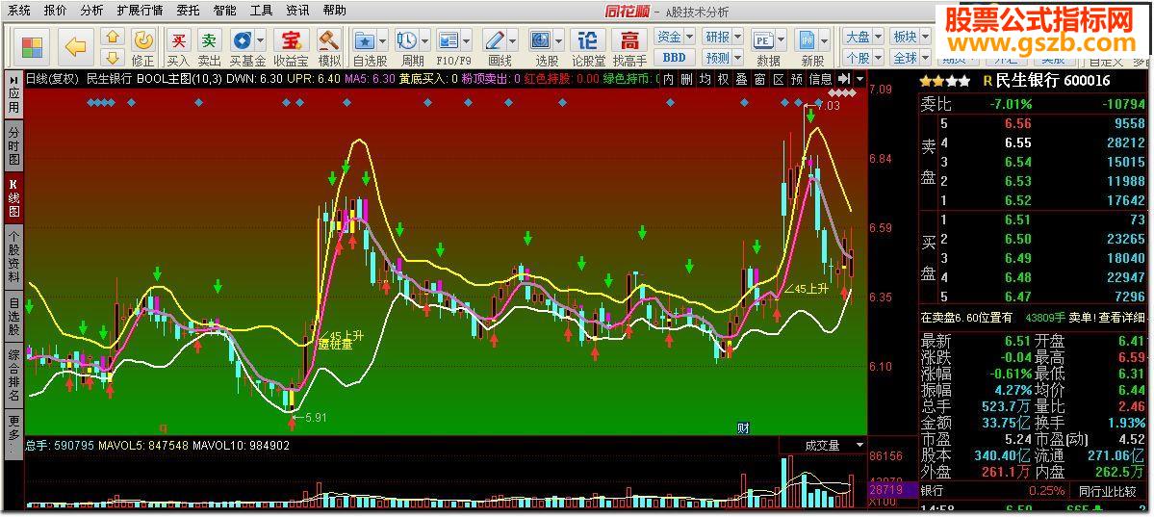This screenshot has height=517, width=1154.
Task: Expand the 周期 dropdown arrow
Action: pos(423,39)
